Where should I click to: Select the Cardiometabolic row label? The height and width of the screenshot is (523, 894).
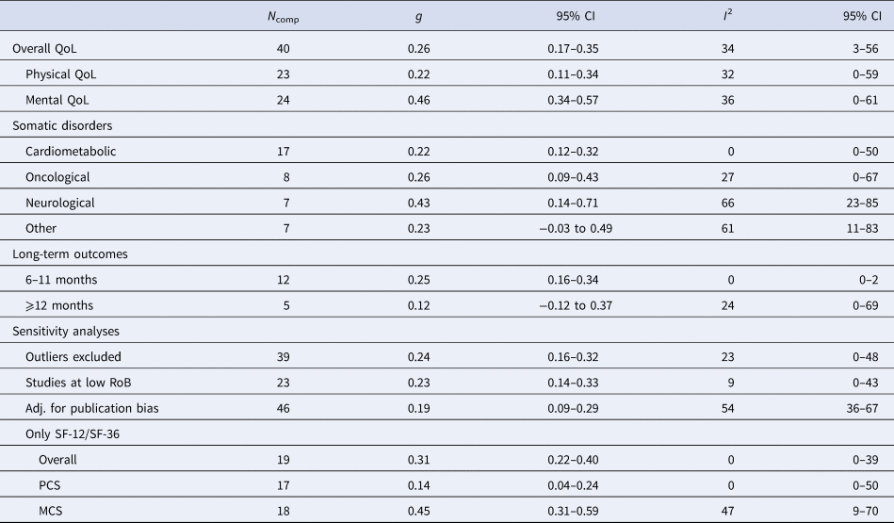72,151
